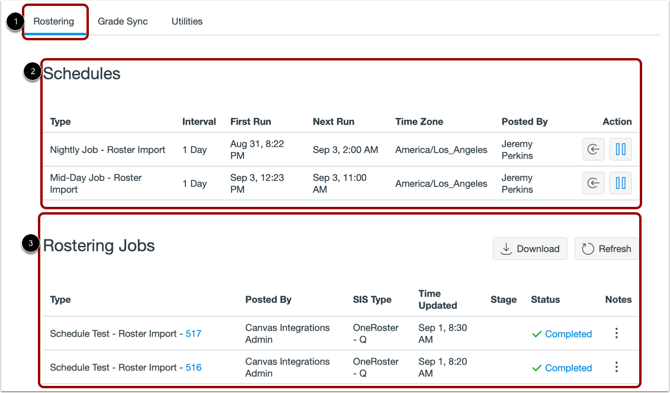Open rostering job 517 link

click(x=194, y=334)
